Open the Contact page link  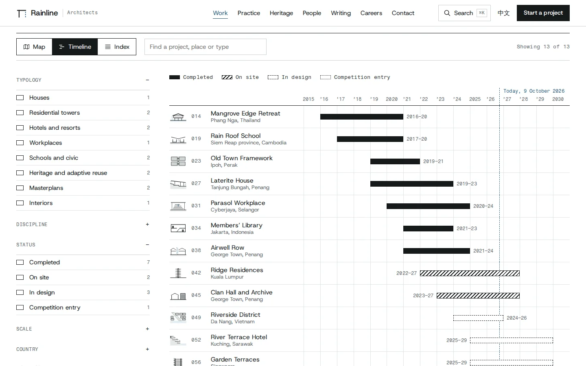(403, 13)
